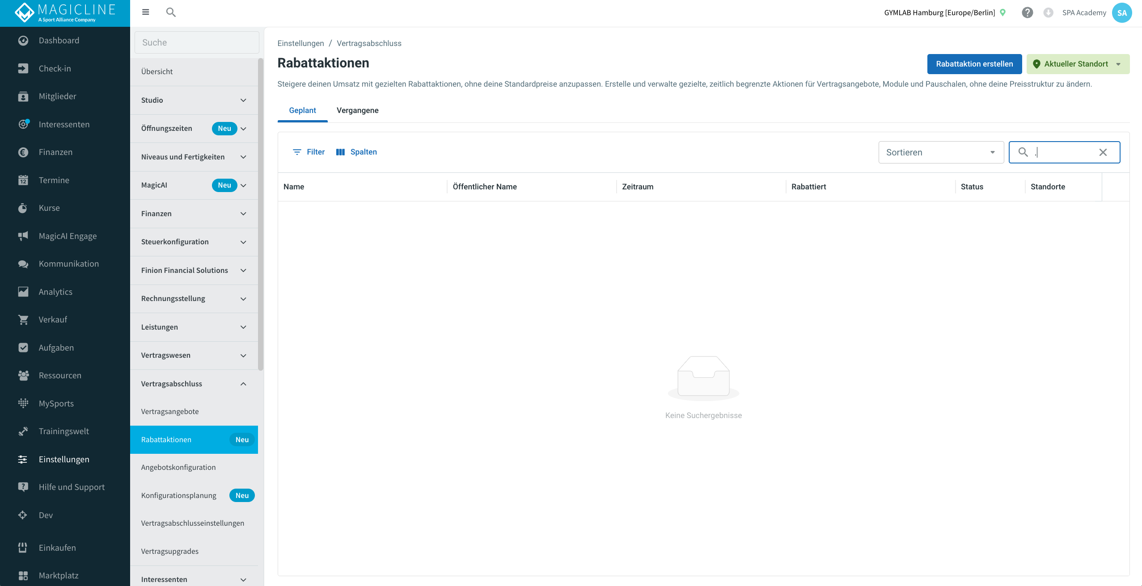Image resolution: width=1142 pixels, height=586 pixels.
Task: Open MagicAI Engage
Action: pyautogui.click(x=65, y=236)
